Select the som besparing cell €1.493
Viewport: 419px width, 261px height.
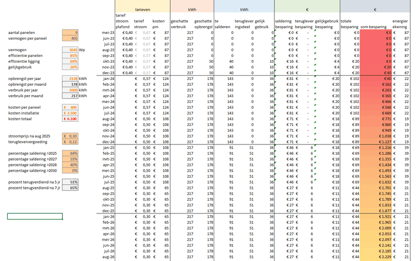376,171
